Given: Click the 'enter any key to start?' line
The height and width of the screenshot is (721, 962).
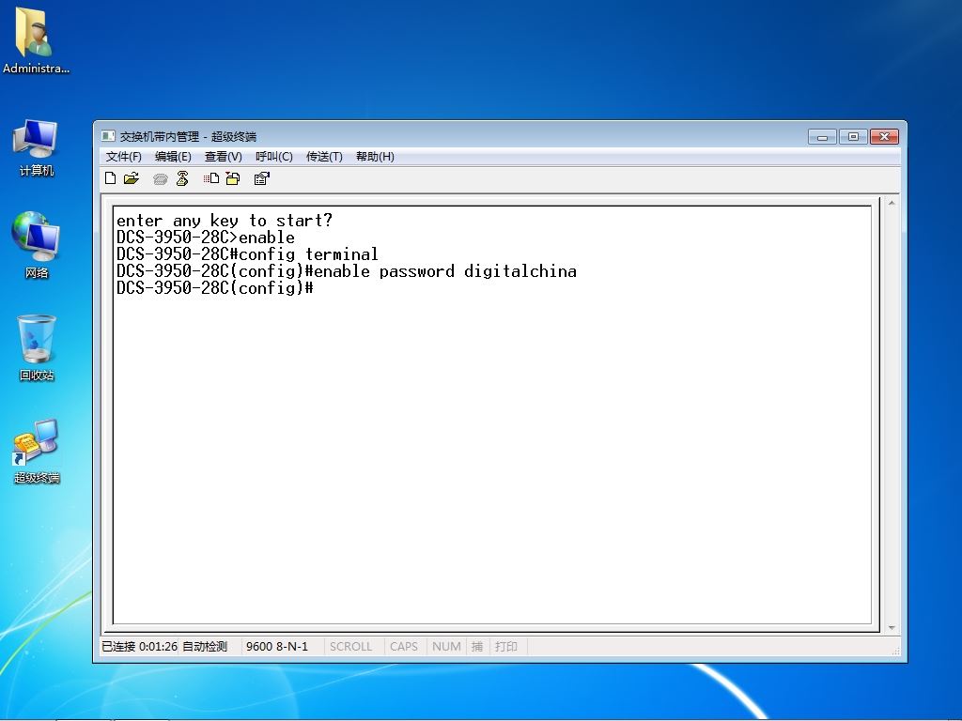Looking at the screenshot, I should pyautogui.click(x=225, y=220).
